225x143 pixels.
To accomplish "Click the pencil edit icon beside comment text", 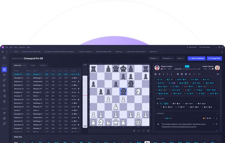I will 213,124.
